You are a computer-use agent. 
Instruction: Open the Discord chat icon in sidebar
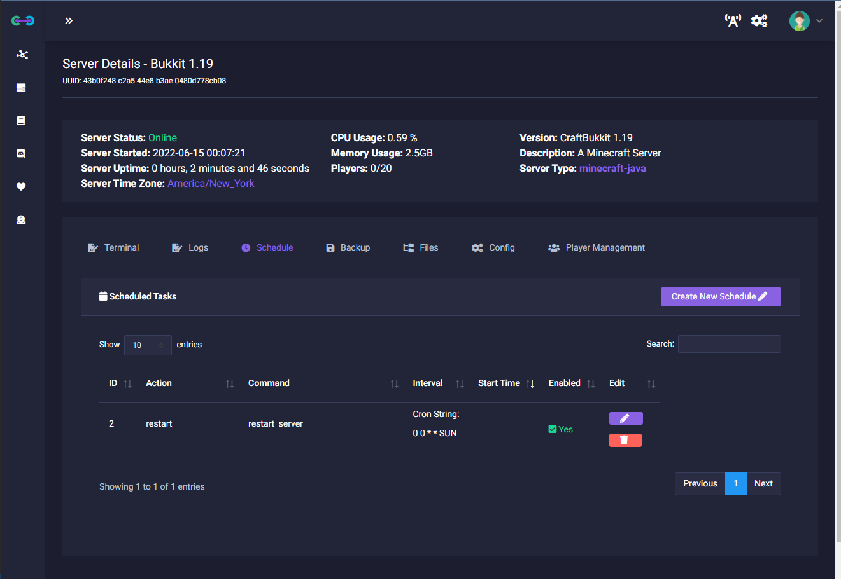click(21, 154)
